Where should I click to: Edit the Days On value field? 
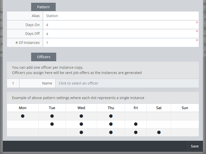tap(121, 25)
